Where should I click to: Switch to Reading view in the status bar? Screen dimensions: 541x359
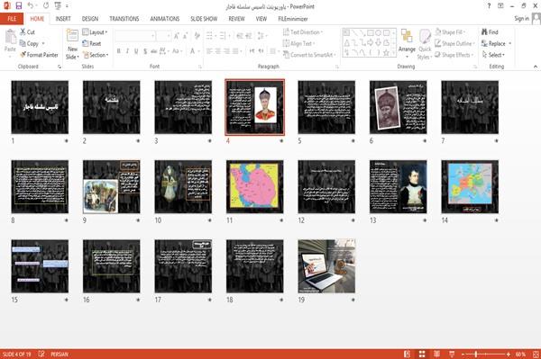click(x=436, y=354)
